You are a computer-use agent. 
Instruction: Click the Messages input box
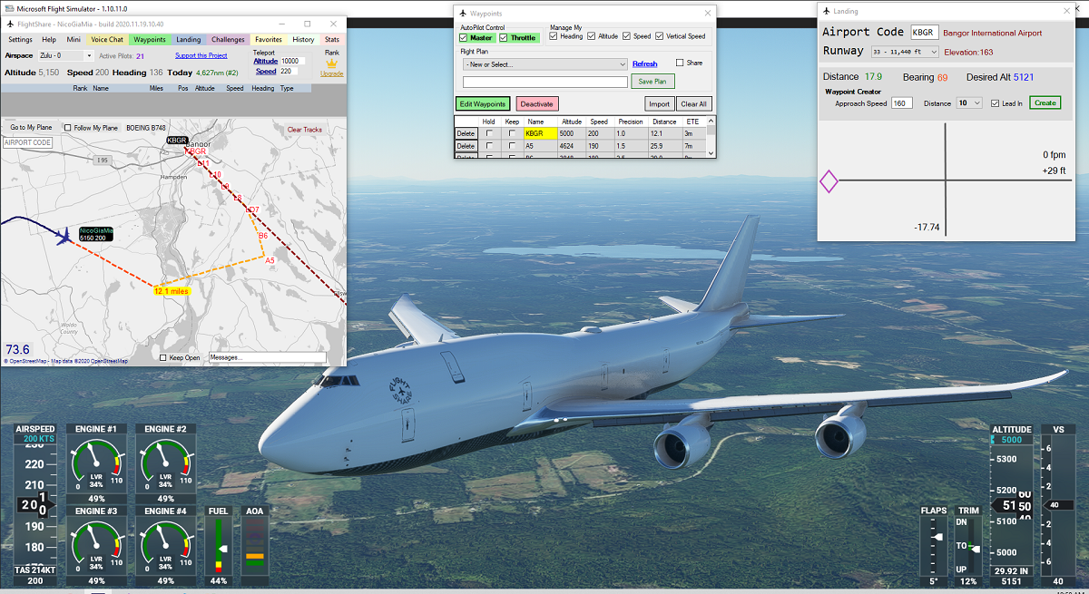268,358
